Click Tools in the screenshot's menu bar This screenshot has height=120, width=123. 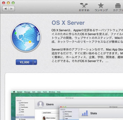[x=45, y=92]
